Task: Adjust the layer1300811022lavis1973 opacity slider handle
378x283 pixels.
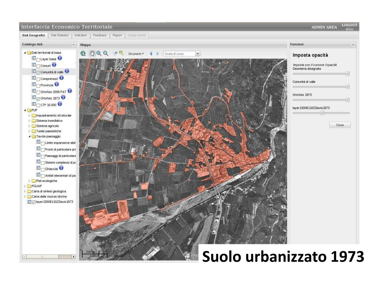Action: [322, 113]
